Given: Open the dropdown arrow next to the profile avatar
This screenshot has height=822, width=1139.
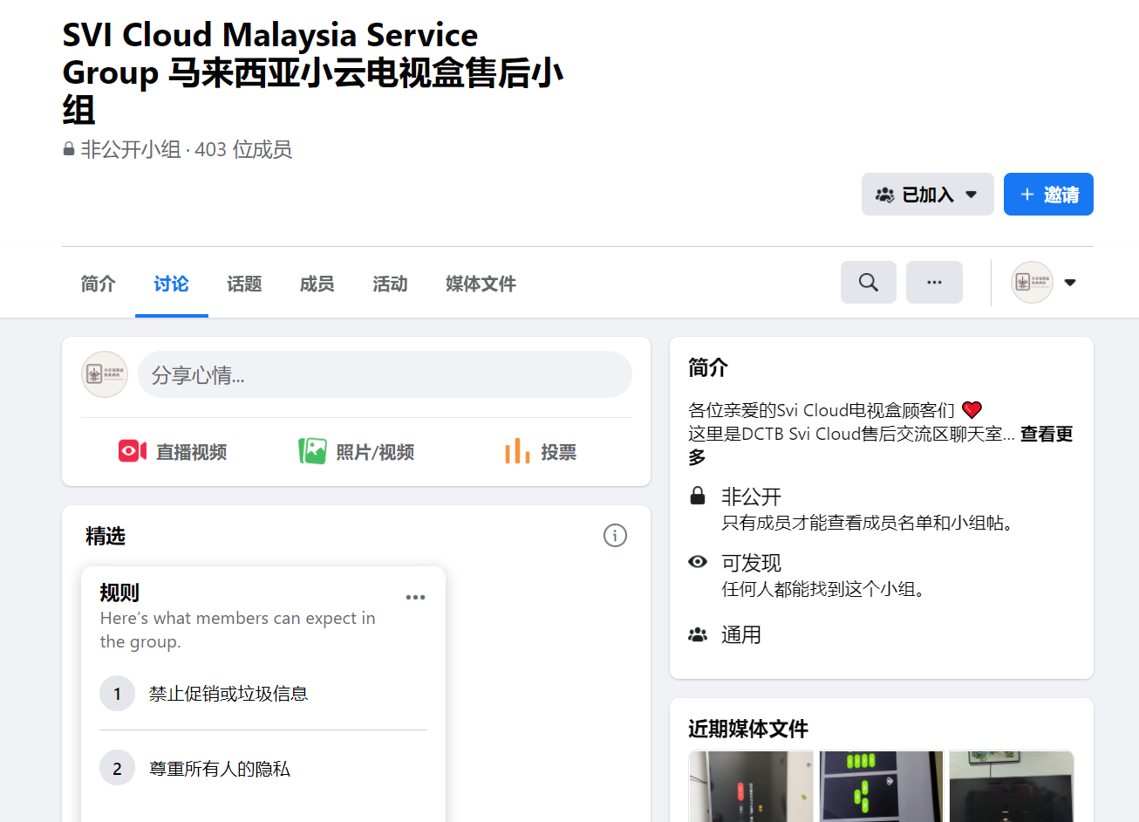Looking at the screenshot, I should (x=1070, y=282).
